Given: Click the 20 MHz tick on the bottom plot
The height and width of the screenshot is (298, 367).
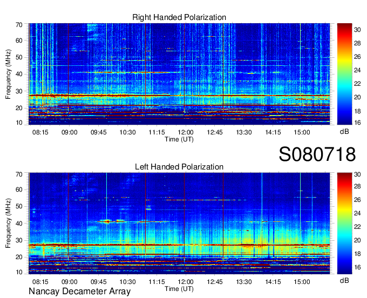Looking at the screenshot, I should pyautogui.click(x=19, y=258).
